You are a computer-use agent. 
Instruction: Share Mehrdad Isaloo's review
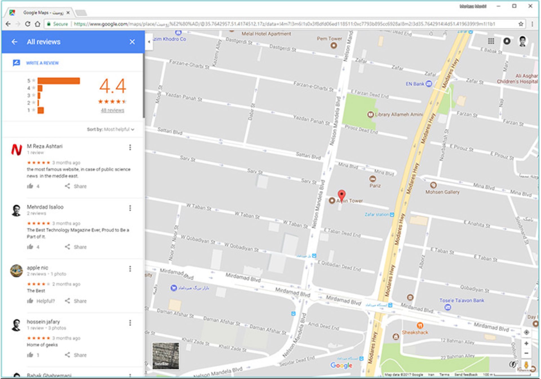pyautogui.click(x=76, y=247)
